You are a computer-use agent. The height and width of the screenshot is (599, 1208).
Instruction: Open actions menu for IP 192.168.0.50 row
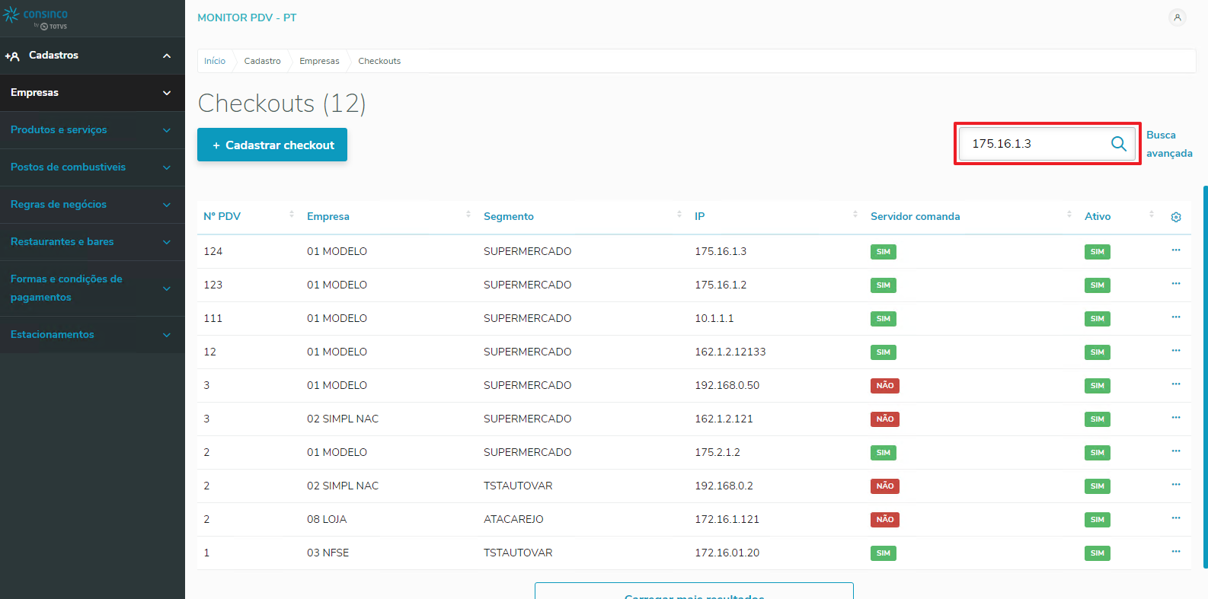[1176, 384]
